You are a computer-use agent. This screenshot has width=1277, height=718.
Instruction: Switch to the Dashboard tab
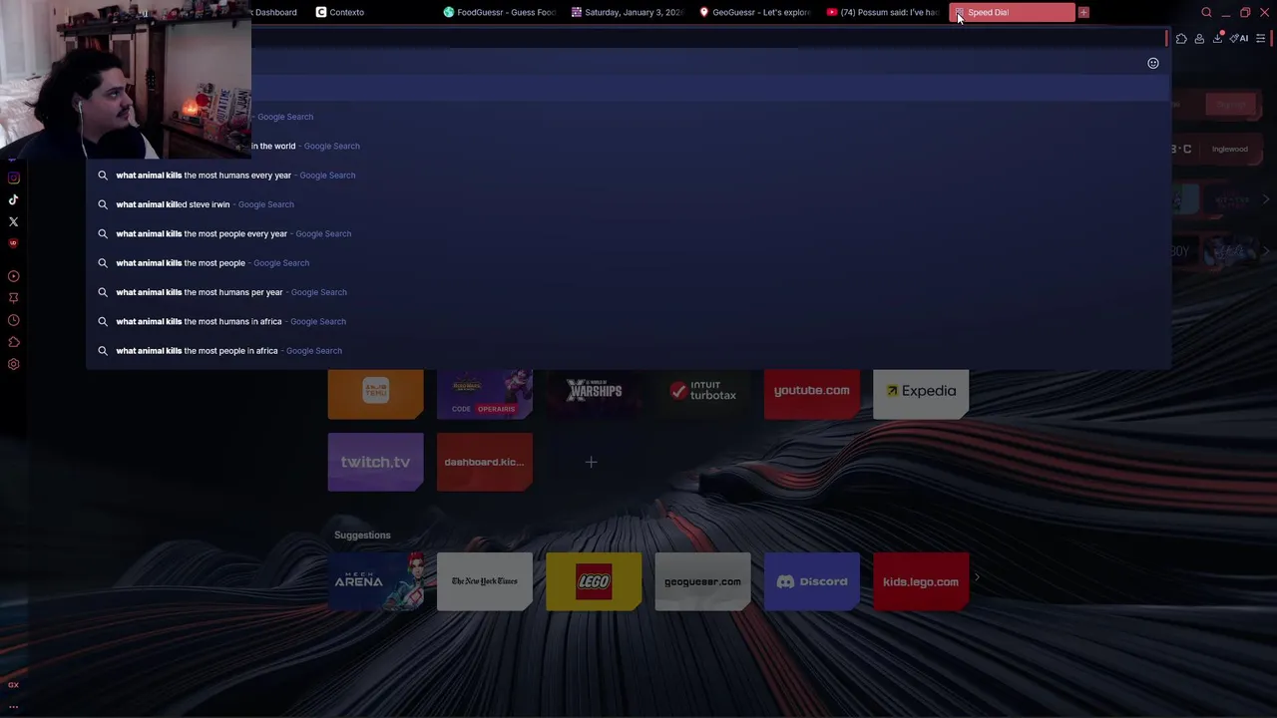click(x=277, y=12)
